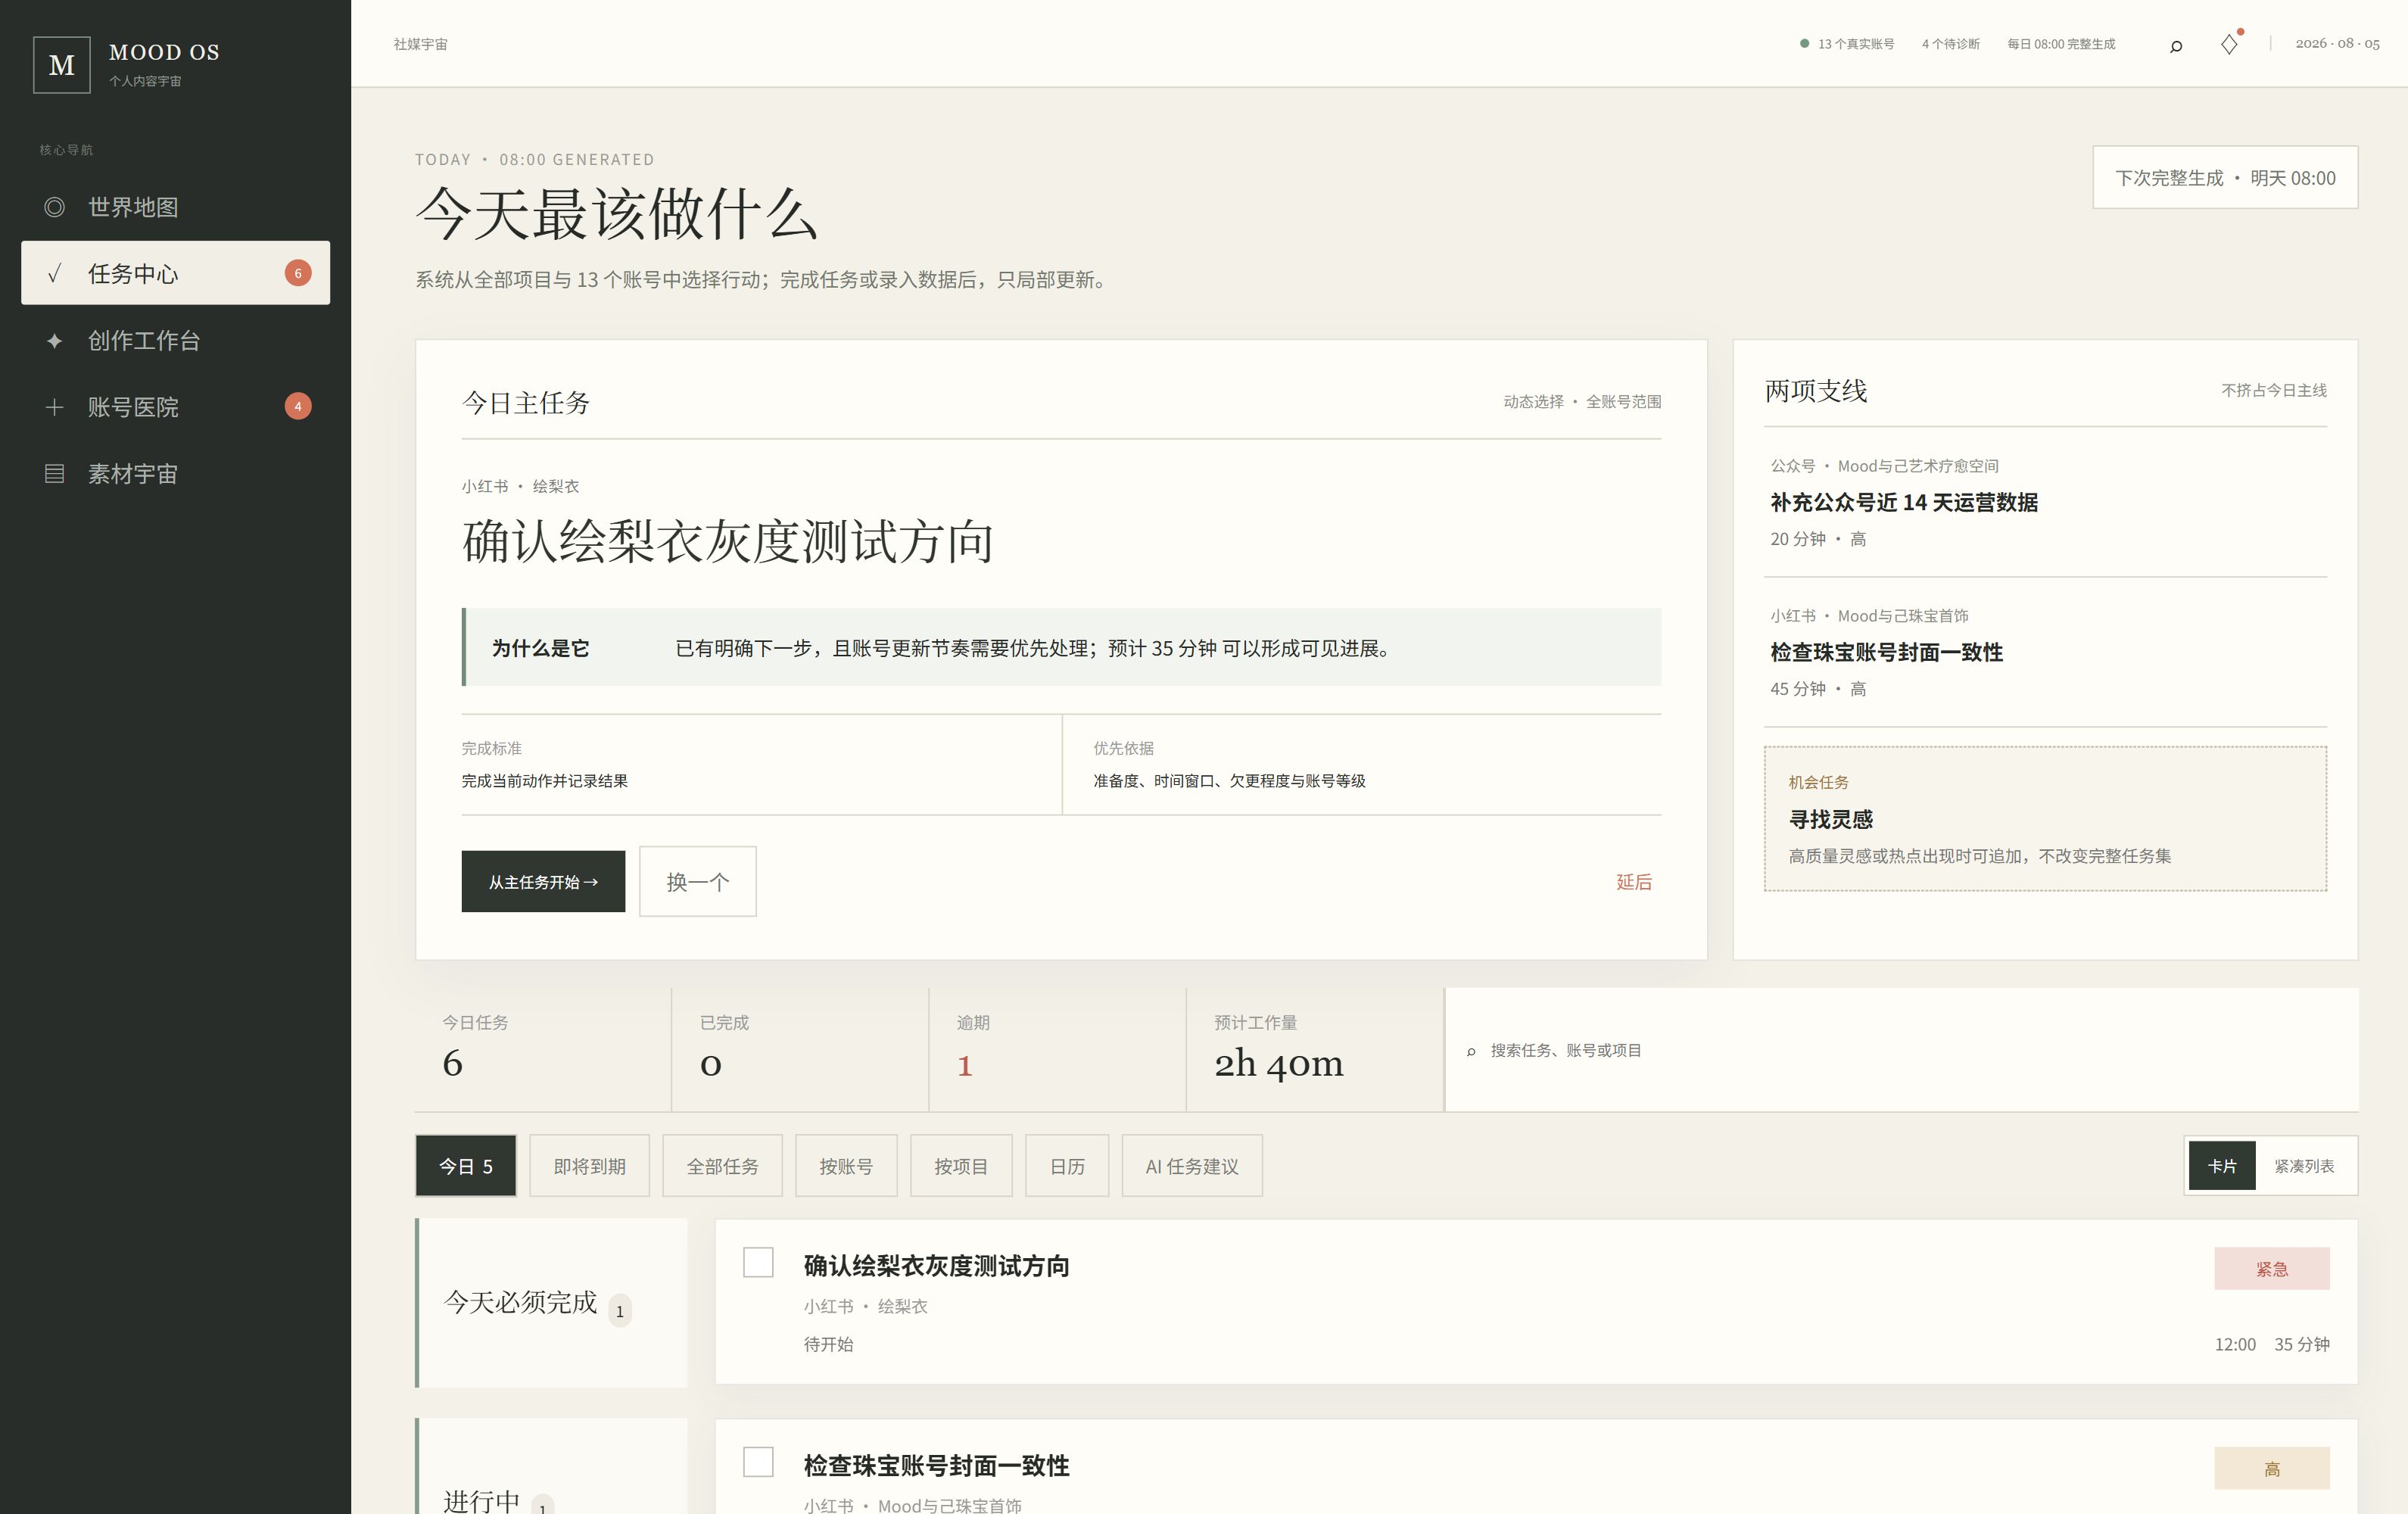Switch to 按账号 tab

846,1166
